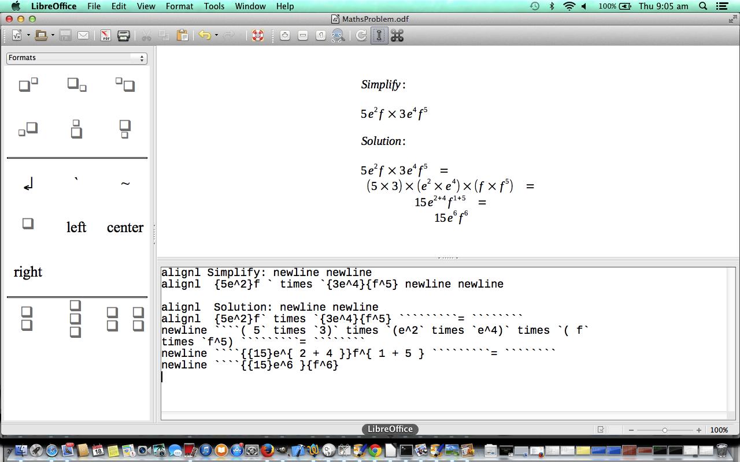Insert align left element
Viewport: 740px width, 462px height.
76,227
